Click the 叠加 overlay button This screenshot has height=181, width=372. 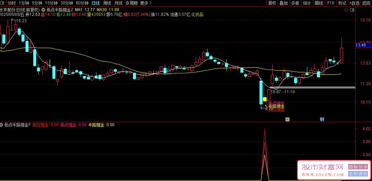(283, 3)
